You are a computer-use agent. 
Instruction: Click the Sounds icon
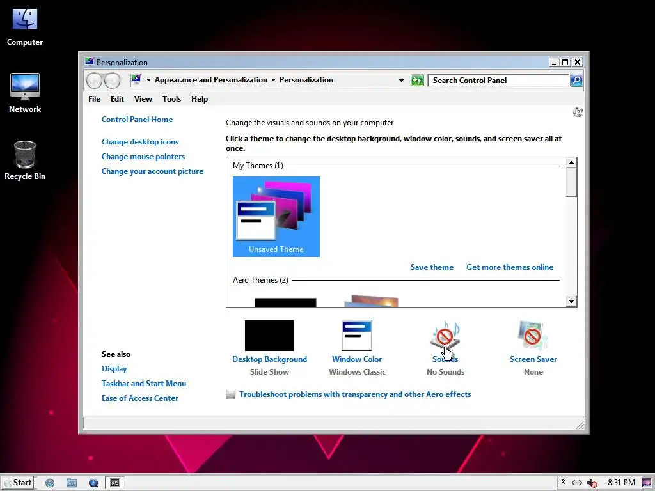[445, 335]
